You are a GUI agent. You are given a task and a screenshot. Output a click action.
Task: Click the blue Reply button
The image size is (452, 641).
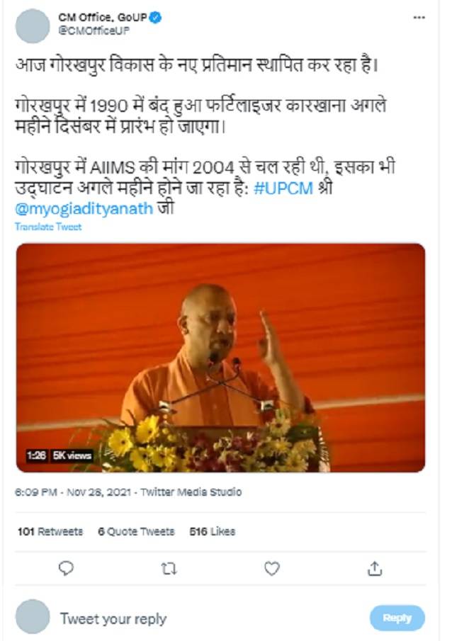(397, 618)
